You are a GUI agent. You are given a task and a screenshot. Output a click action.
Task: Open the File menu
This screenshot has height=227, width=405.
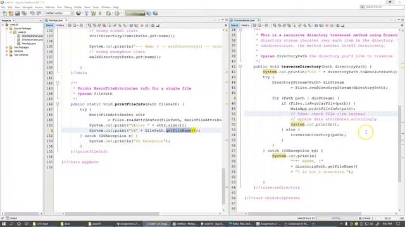(3, 7)
